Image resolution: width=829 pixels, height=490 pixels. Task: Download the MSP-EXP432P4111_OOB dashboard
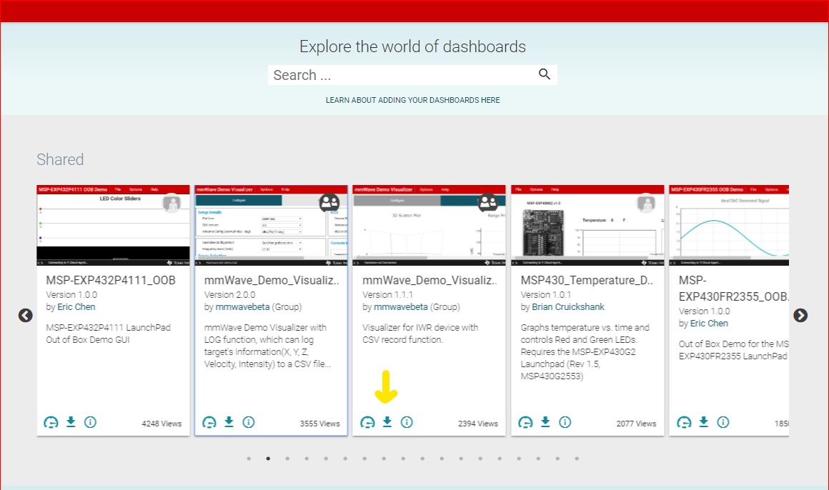coord(71,422)
